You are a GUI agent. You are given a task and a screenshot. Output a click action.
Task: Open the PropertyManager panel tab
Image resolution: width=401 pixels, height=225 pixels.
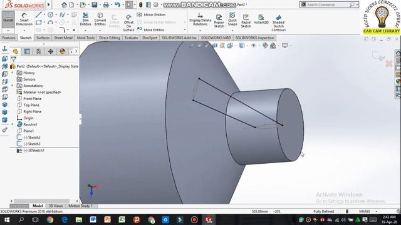pos(27,51)
